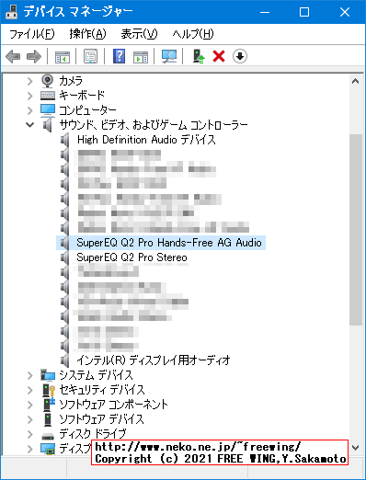
Task: Expand the システム デバイス category
Action: (x=29, y=375)
